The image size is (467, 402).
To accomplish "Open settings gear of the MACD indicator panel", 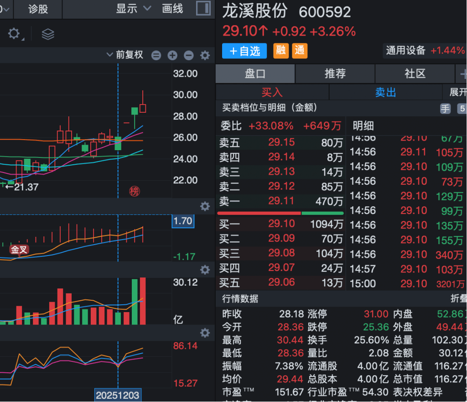I will coord(205,206).
